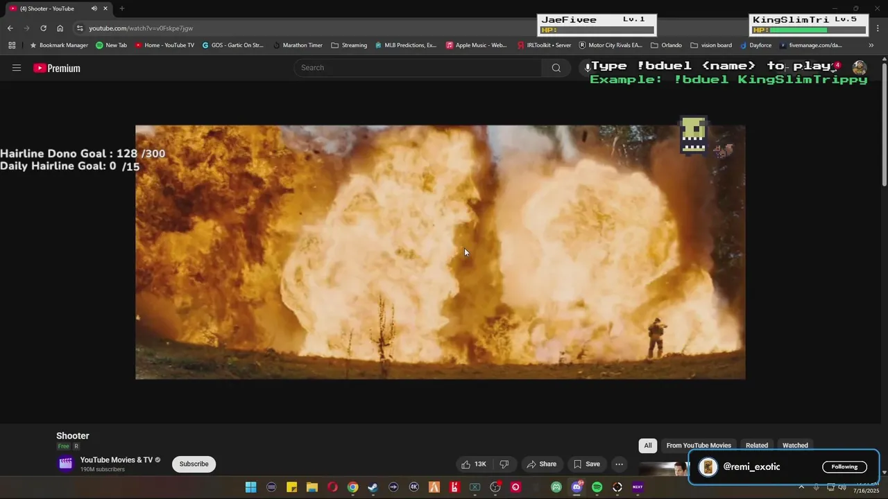Click the Following button for @remi_exotic
This screenshot has height=499, width=888.
(x=844, y=466)
